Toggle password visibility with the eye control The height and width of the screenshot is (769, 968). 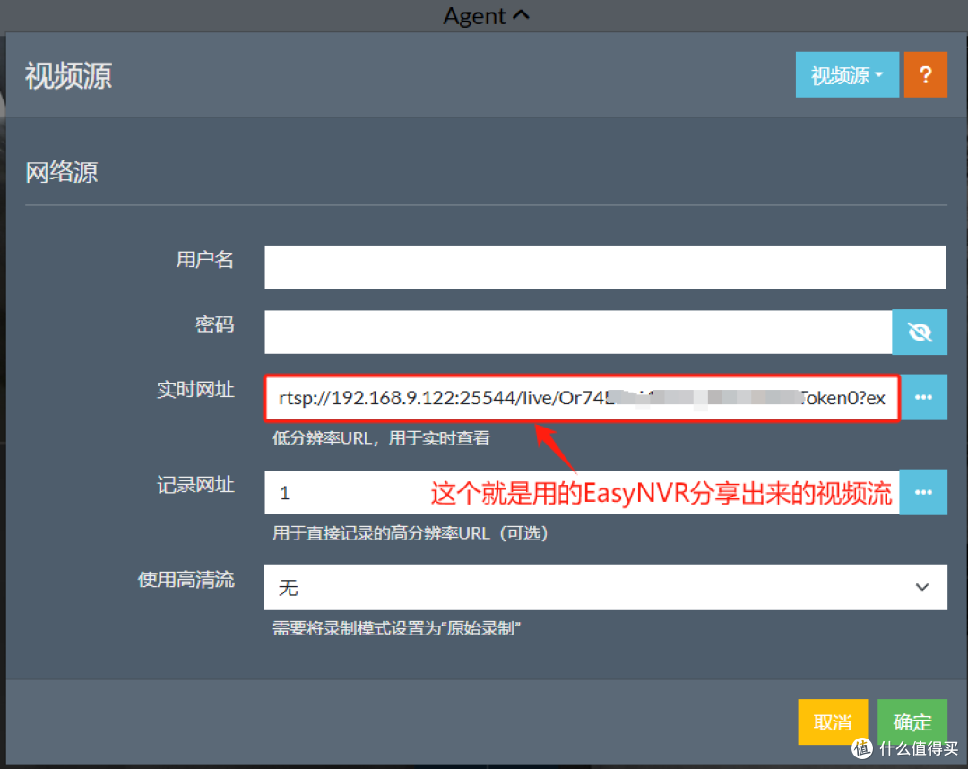pyautogui.click(x=920, y=332)
